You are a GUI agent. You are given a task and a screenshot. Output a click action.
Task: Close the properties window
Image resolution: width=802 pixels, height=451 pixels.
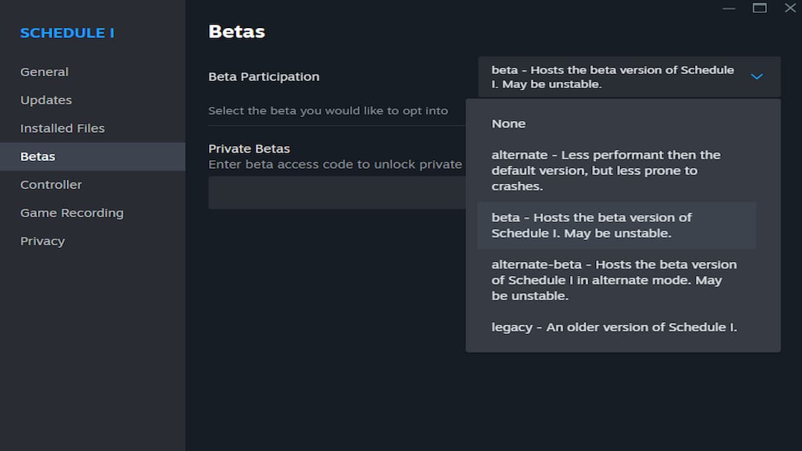coord(790,9)
